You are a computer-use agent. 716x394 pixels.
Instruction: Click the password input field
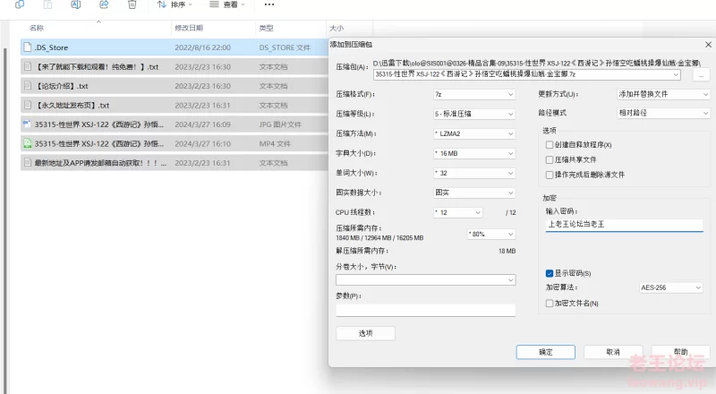(623, 225)
